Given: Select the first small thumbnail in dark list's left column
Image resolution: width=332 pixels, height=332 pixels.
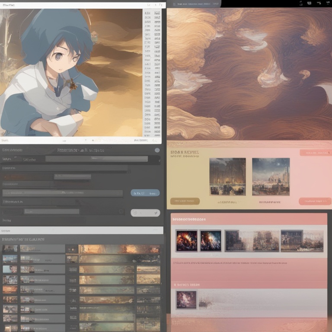Looking at the screenshot, I should (x=10, y=249).
